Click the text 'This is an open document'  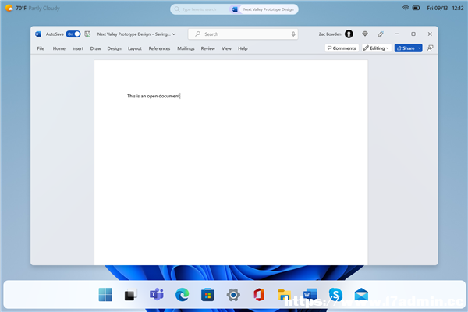[x=154, y=96]
